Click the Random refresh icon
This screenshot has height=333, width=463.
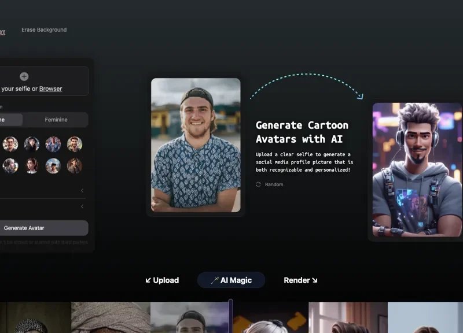[257, 184]
